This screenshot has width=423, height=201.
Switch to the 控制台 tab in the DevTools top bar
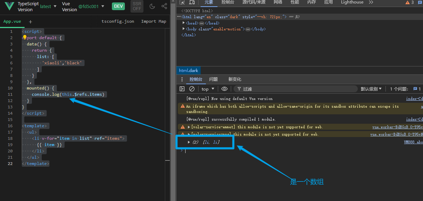pos(228,2)
